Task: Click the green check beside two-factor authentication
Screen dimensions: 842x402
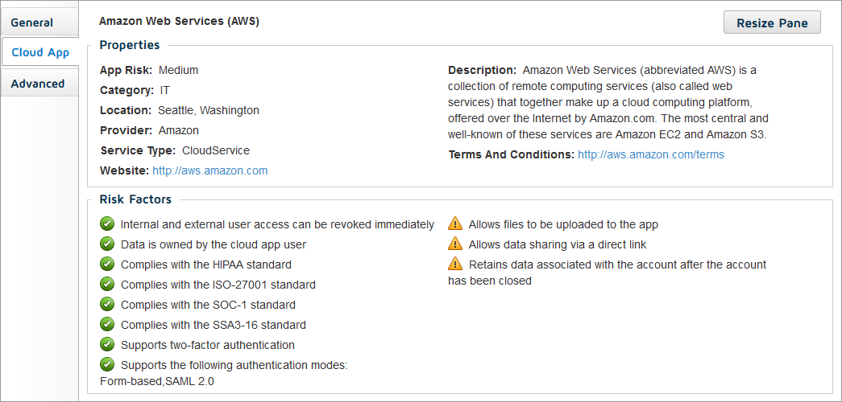Action: (x=107, y=344)
